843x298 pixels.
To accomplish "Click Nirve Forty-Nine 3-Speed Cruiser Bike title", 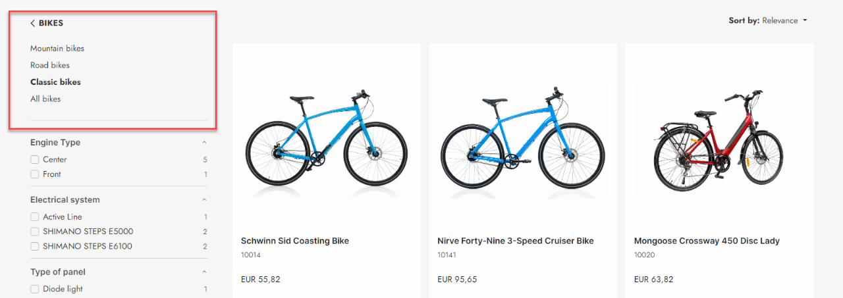I will click(x=515, y=241).
